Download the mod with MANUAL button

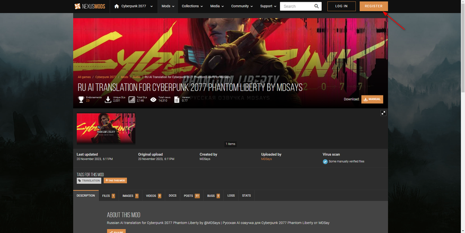click(x=372, y=99)
